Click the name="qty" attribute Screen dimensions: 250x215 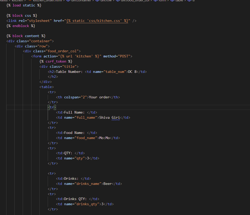(74, 158)
